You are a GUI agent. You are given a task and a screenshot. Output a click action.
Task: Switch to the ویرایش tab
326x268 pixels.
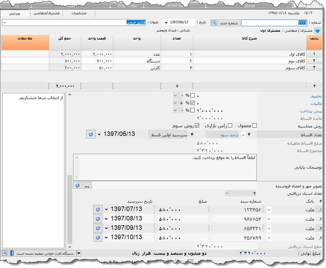click(x=15, y=13)
